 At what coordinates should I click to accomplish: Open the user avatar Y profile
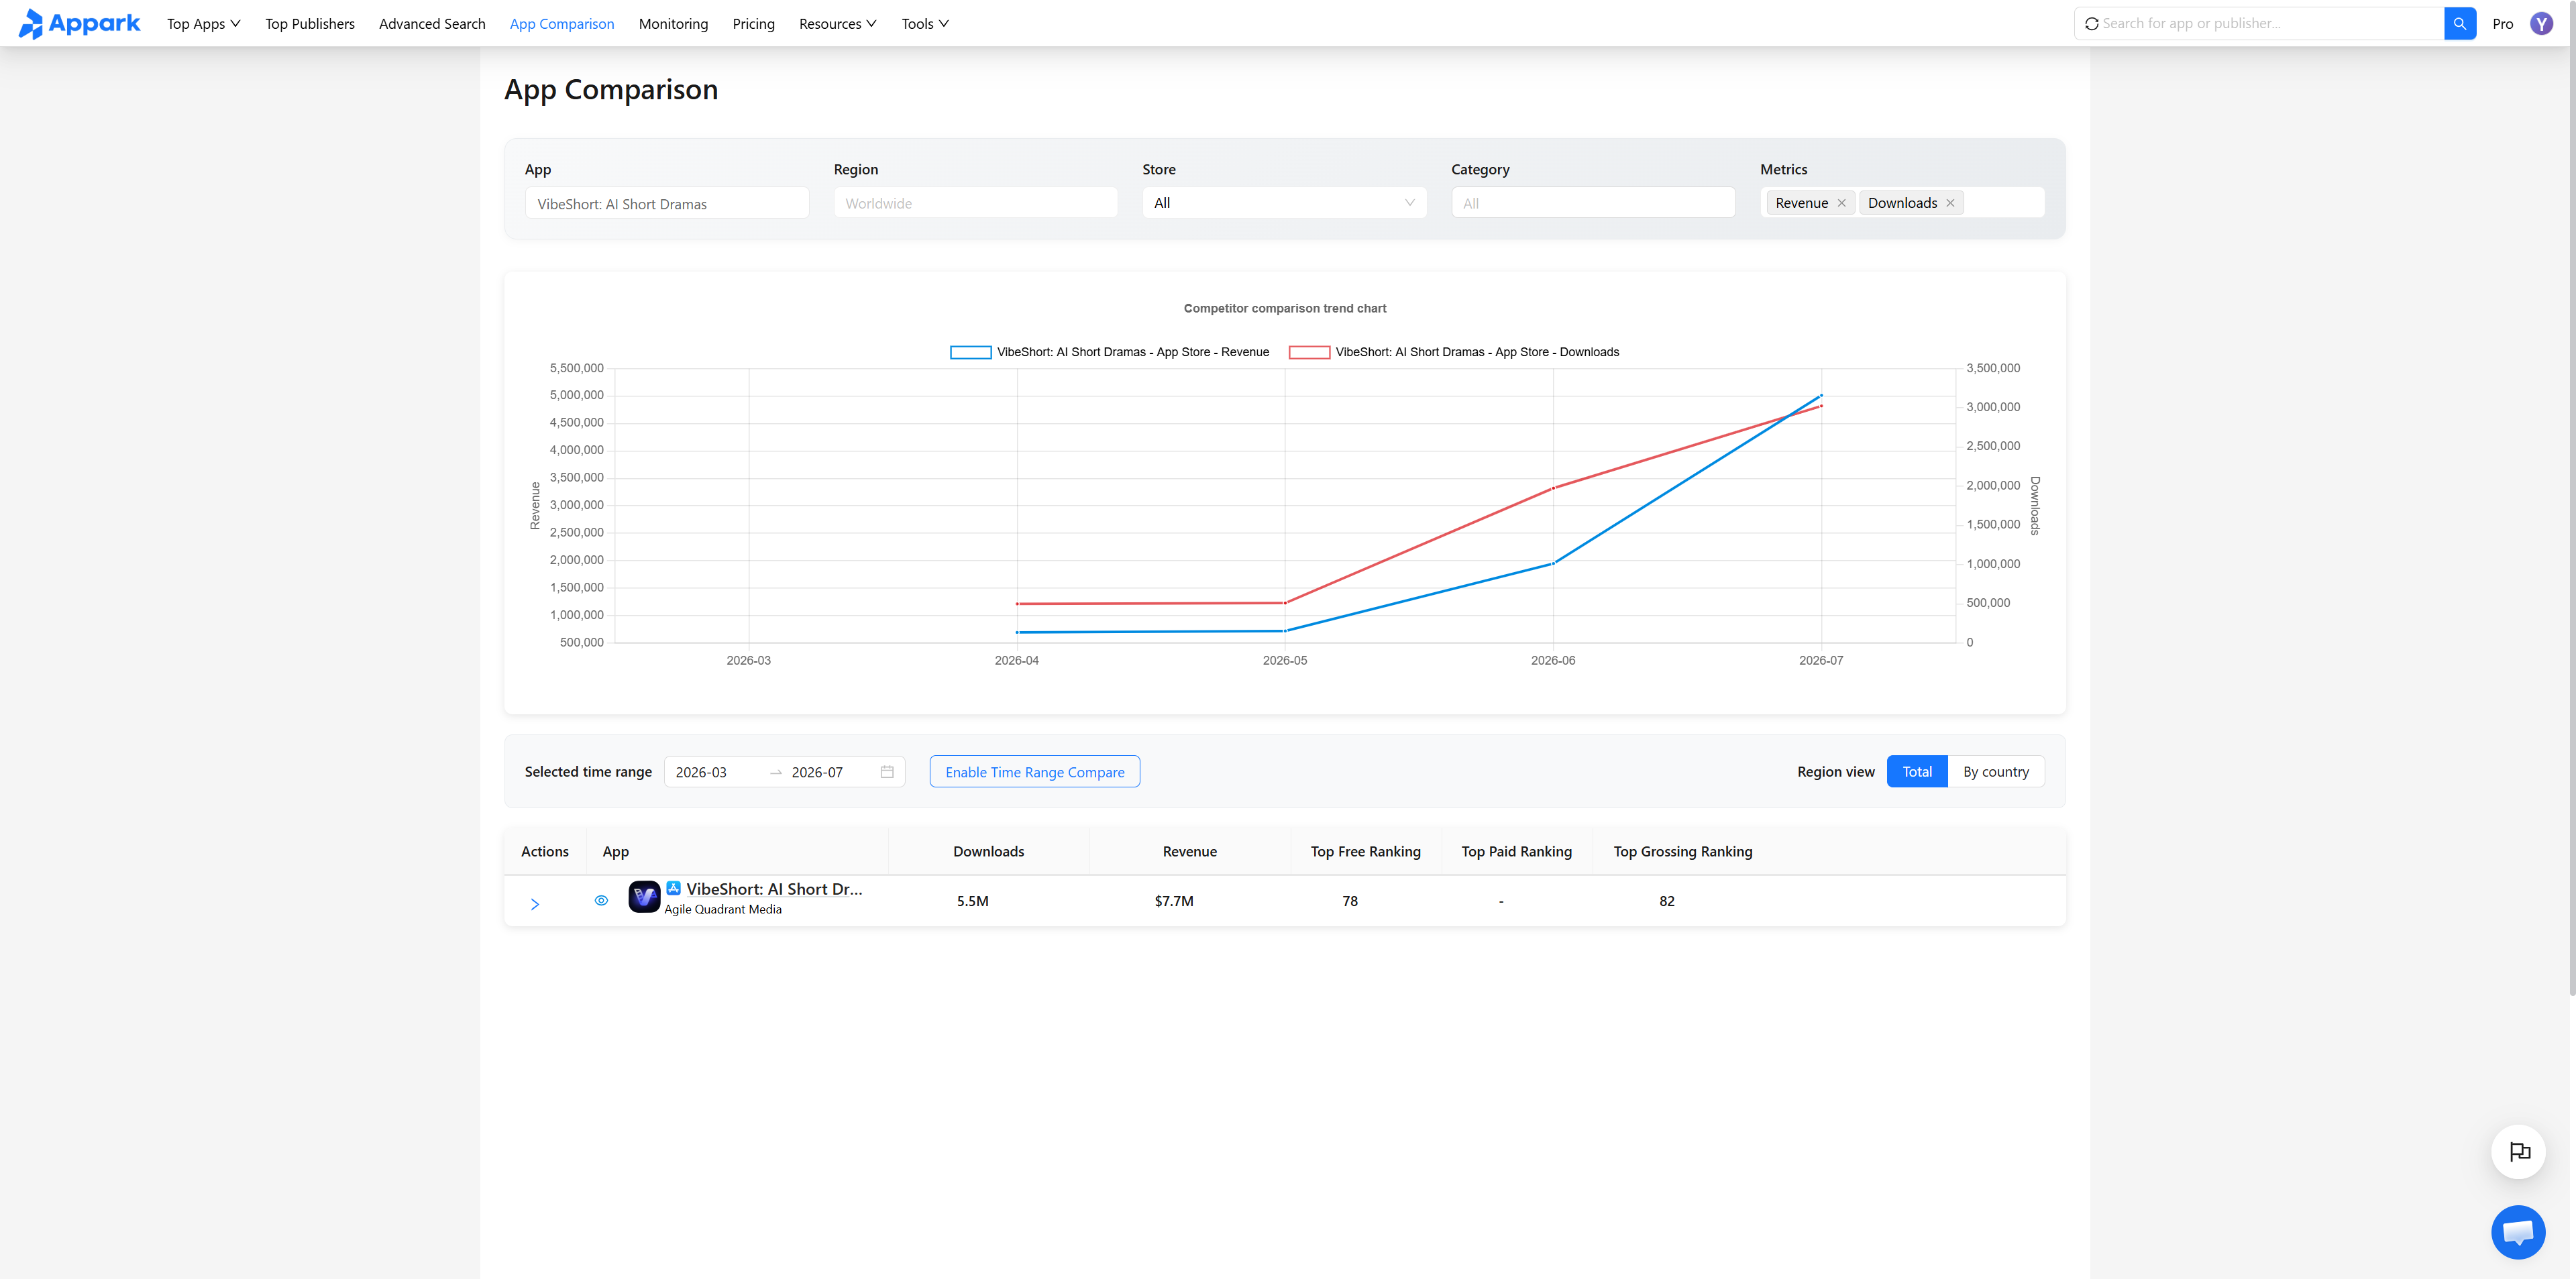(x=2541, y=23)
